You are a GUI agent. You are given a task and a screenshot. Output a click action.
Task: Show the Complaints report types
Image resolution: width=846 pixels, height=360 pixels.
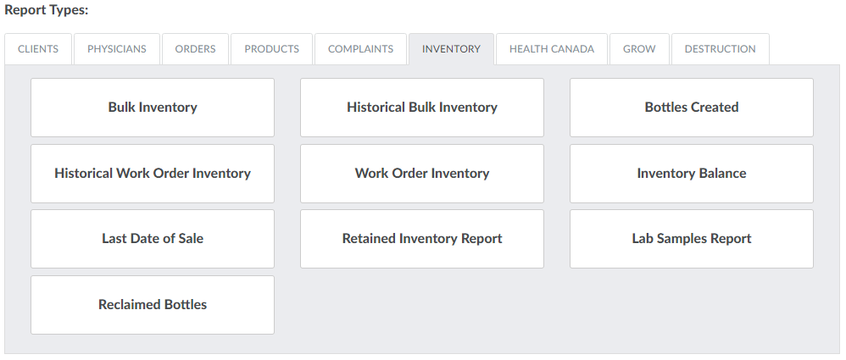point(360,49)
